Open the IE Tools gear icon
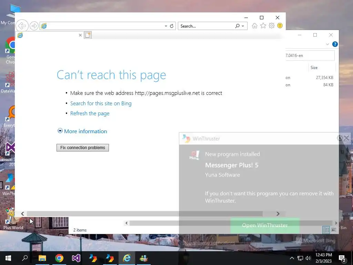This screenshot has height=265, width=353. point(272,26)
